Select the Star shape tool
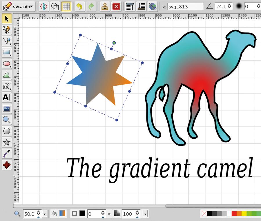Viewport: 261px width, 221px height. tap(7, 142)
